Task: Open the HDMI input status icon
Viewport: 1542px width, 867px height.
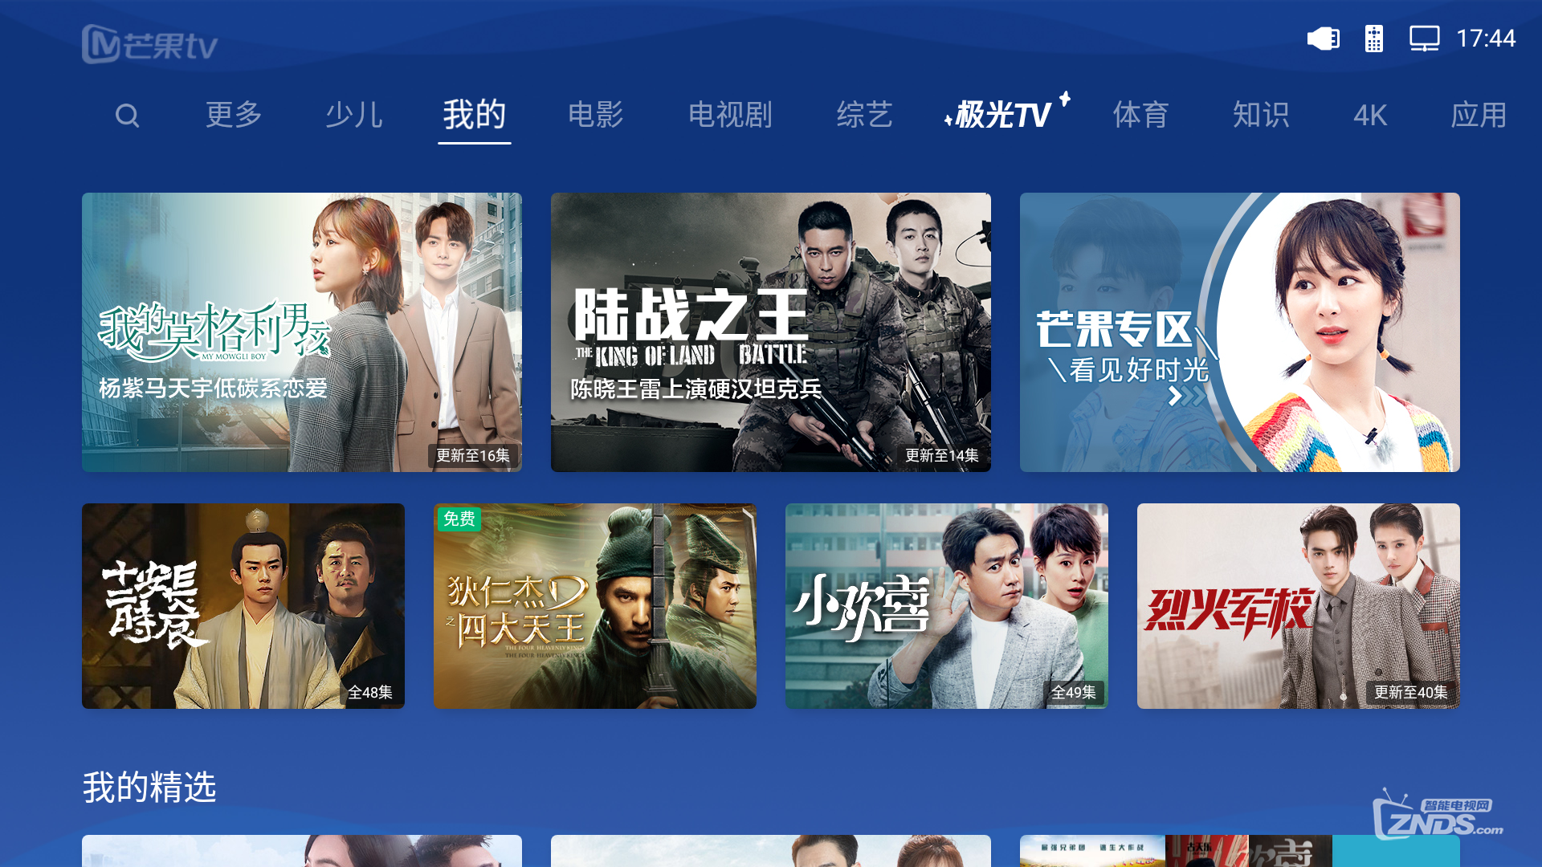Action: pyautogui.click(x=1324, y=39)
